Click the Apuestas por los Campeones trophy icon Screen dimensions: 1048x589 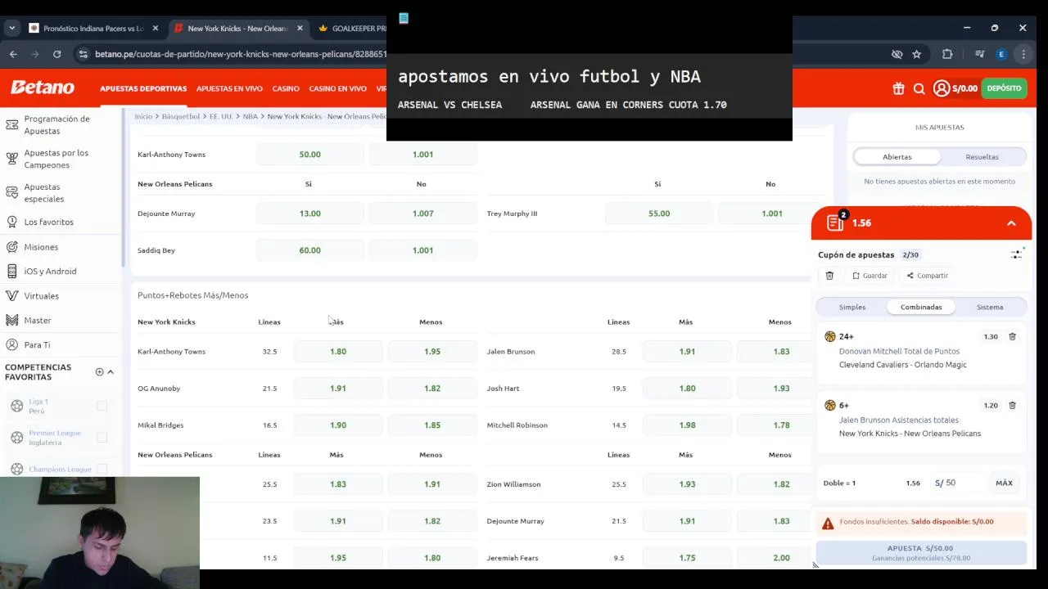(11, 159)
